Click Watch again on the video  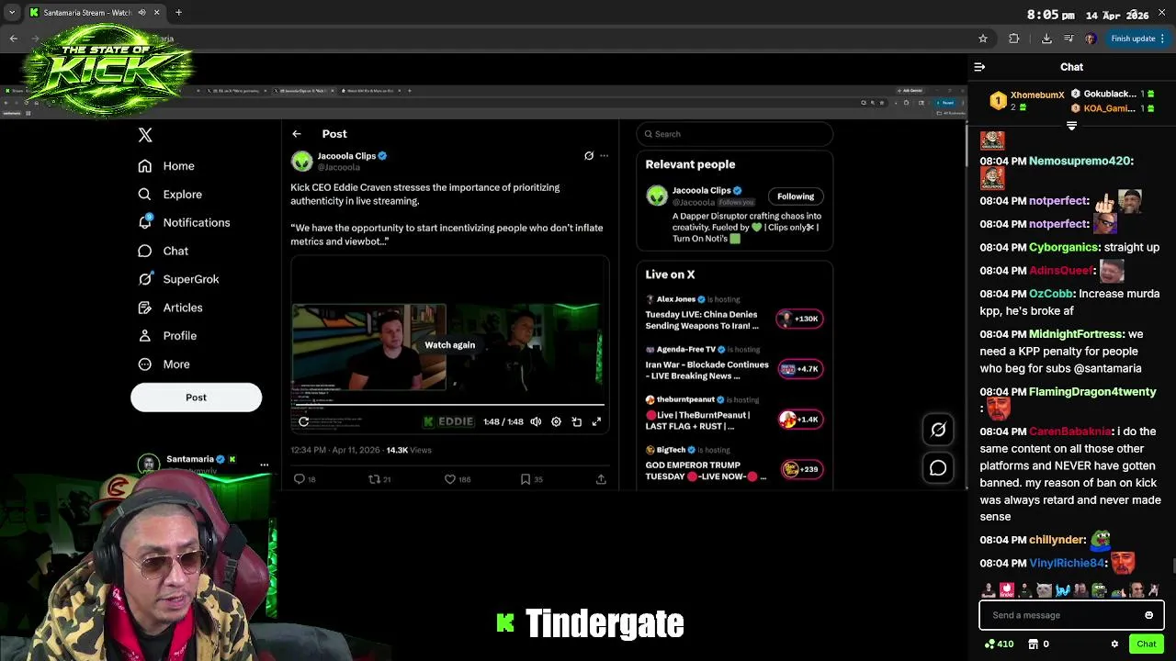tap(449, 345)
